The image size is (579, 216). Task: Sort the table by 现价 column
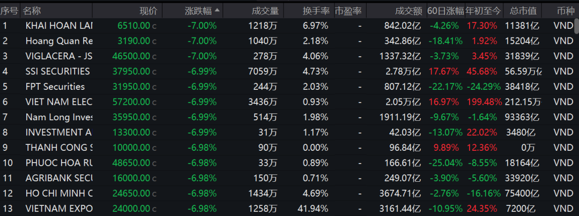coord(149,11)
